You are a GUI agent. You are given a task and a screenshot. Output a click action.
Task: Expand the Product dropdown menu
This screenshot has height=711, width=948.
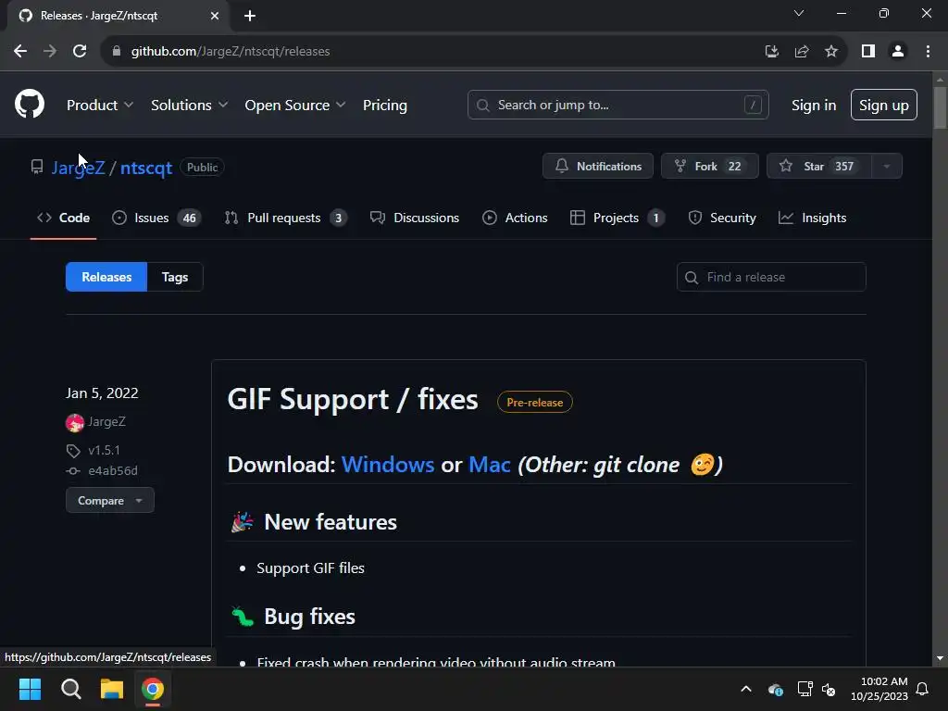coord(100,106)
